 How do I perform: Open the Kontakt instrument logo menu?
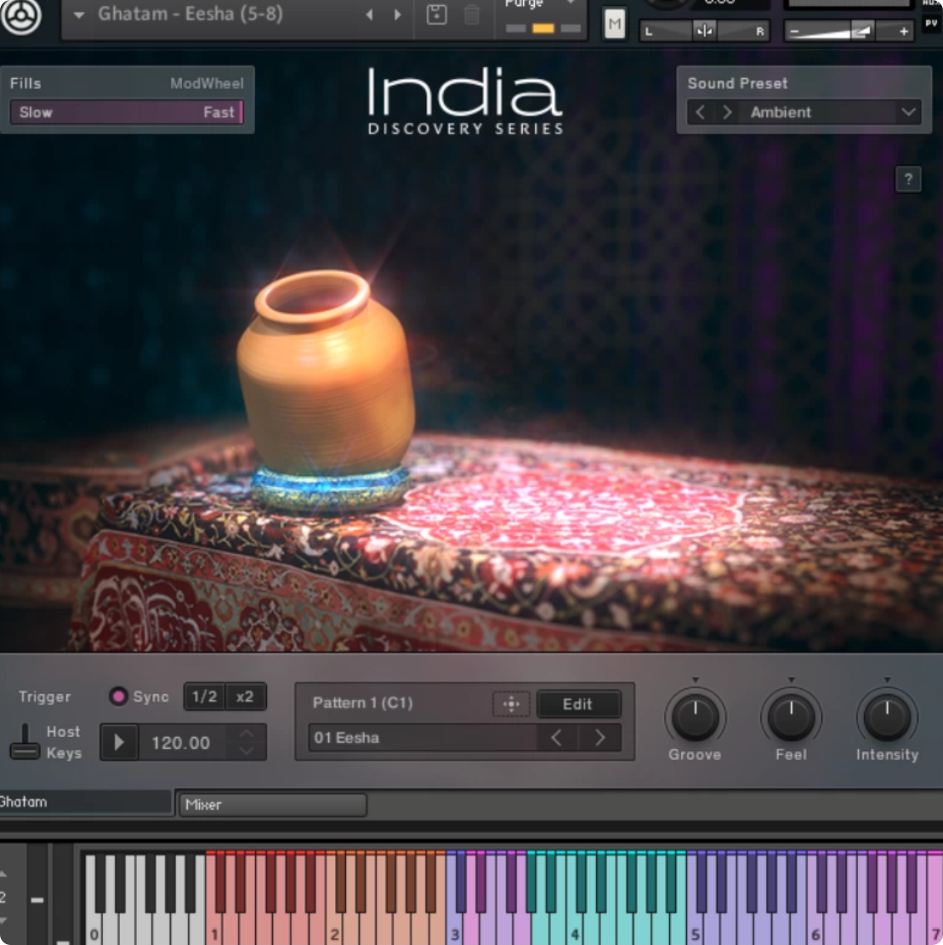20,16
